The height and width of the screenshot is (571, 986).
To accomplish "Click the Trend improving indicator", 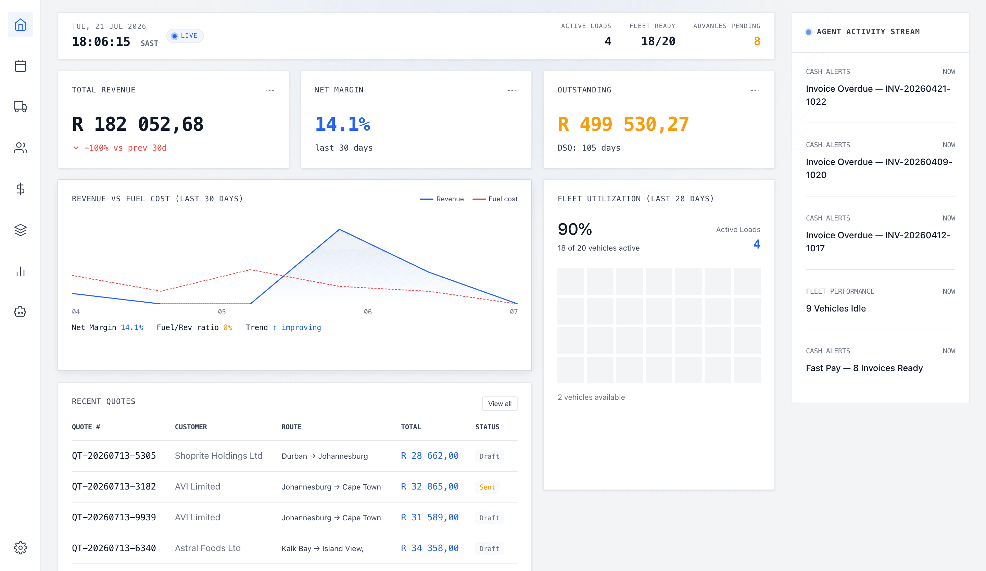I will (283, 327).
